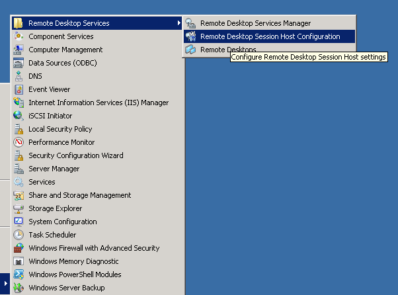398x295 pixels.
Task: Open Event Viewer via its icon
Action: coord(19,89)
